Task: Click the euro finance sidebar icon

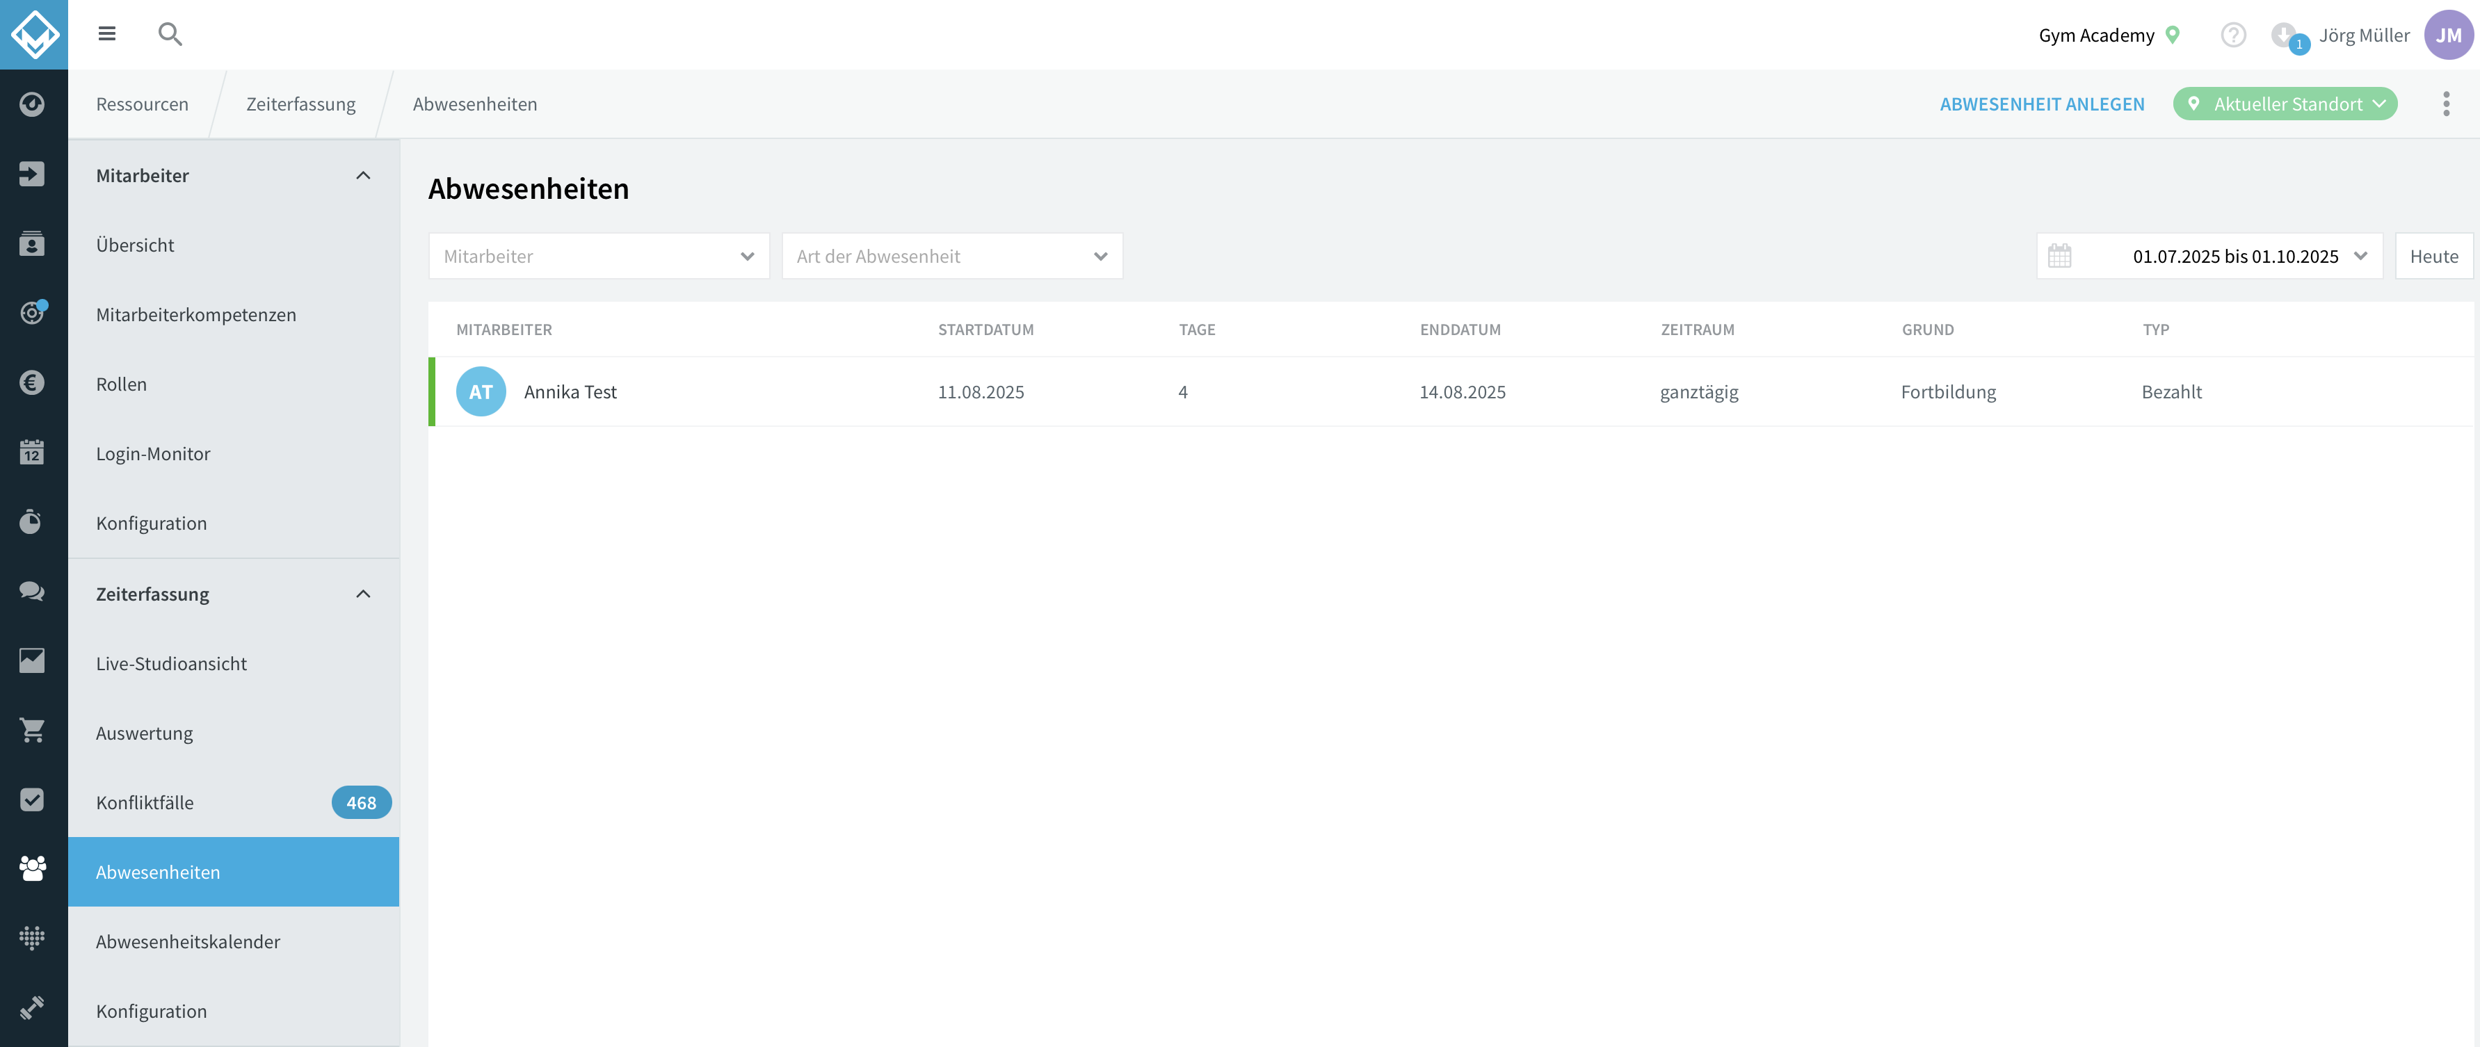Action: 32,383
